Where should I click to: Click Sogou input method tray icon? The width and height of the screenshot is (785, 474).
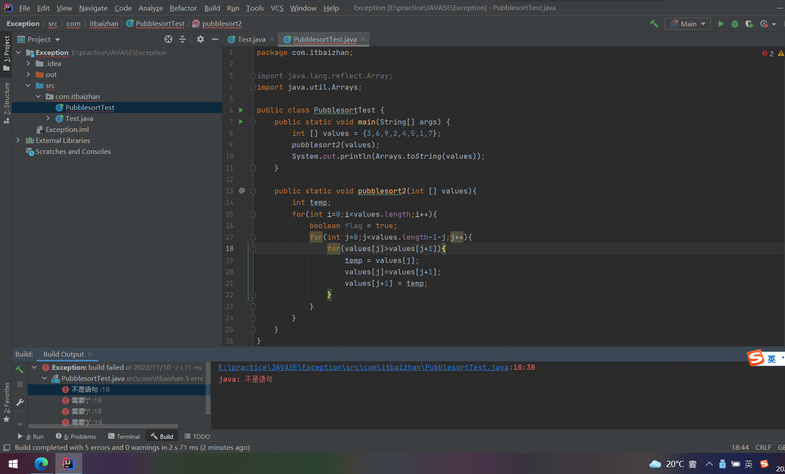(764, 463)
